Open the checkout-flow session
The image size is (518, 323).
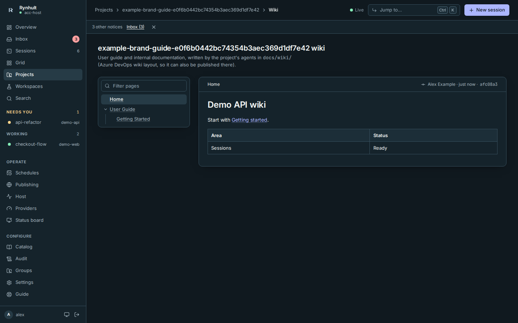(43, 144)
